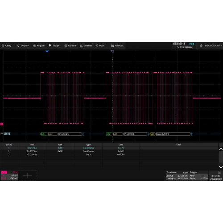Open the Trigger settings box
Screen dimensions: 223x223
click(198, 176)
